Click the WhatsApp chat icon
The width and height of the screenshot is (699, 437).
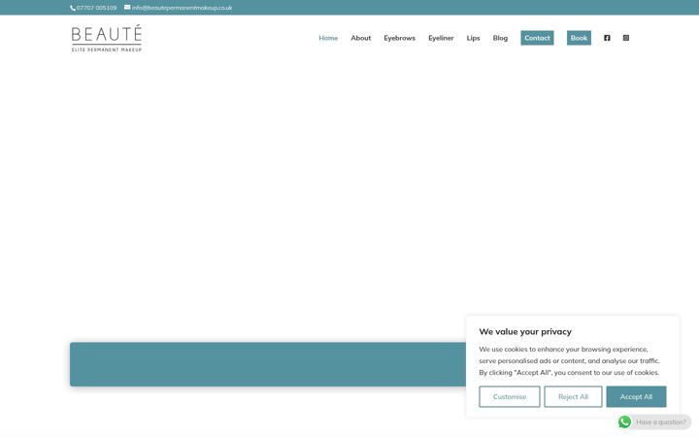point(624,421)
